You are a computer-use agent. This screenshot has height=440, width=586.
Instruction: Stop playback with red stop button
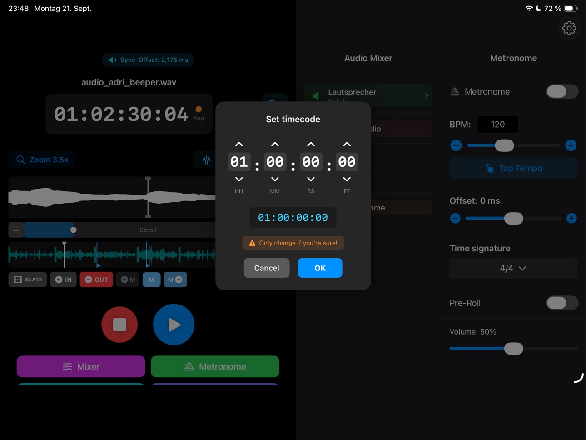point(119,325)
